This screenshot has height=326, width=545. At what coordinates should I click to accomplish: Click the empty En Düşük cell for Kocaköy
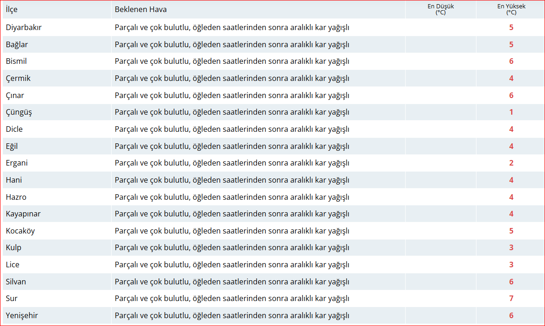pos(440,231)
